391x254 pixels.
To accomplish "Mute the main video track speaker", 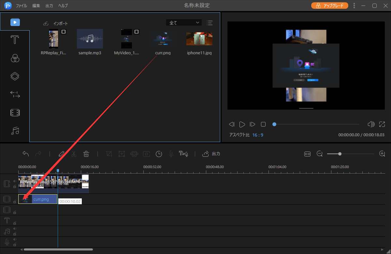I will [x=15, y=181].
